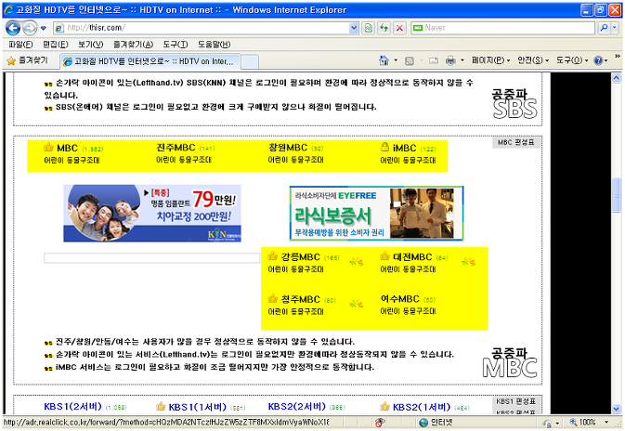
Task: Click the dental implant 79만원 banner ad
Action: 152,214
